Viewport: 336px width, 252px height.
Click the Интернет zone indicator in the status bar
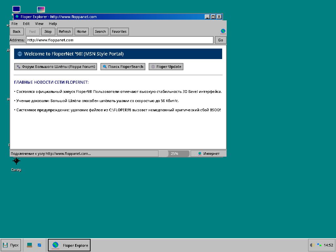[x=208, y=154]
